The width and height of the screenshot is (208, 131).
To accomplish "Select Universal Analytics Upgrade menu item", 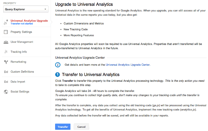I will coord(29,21).
